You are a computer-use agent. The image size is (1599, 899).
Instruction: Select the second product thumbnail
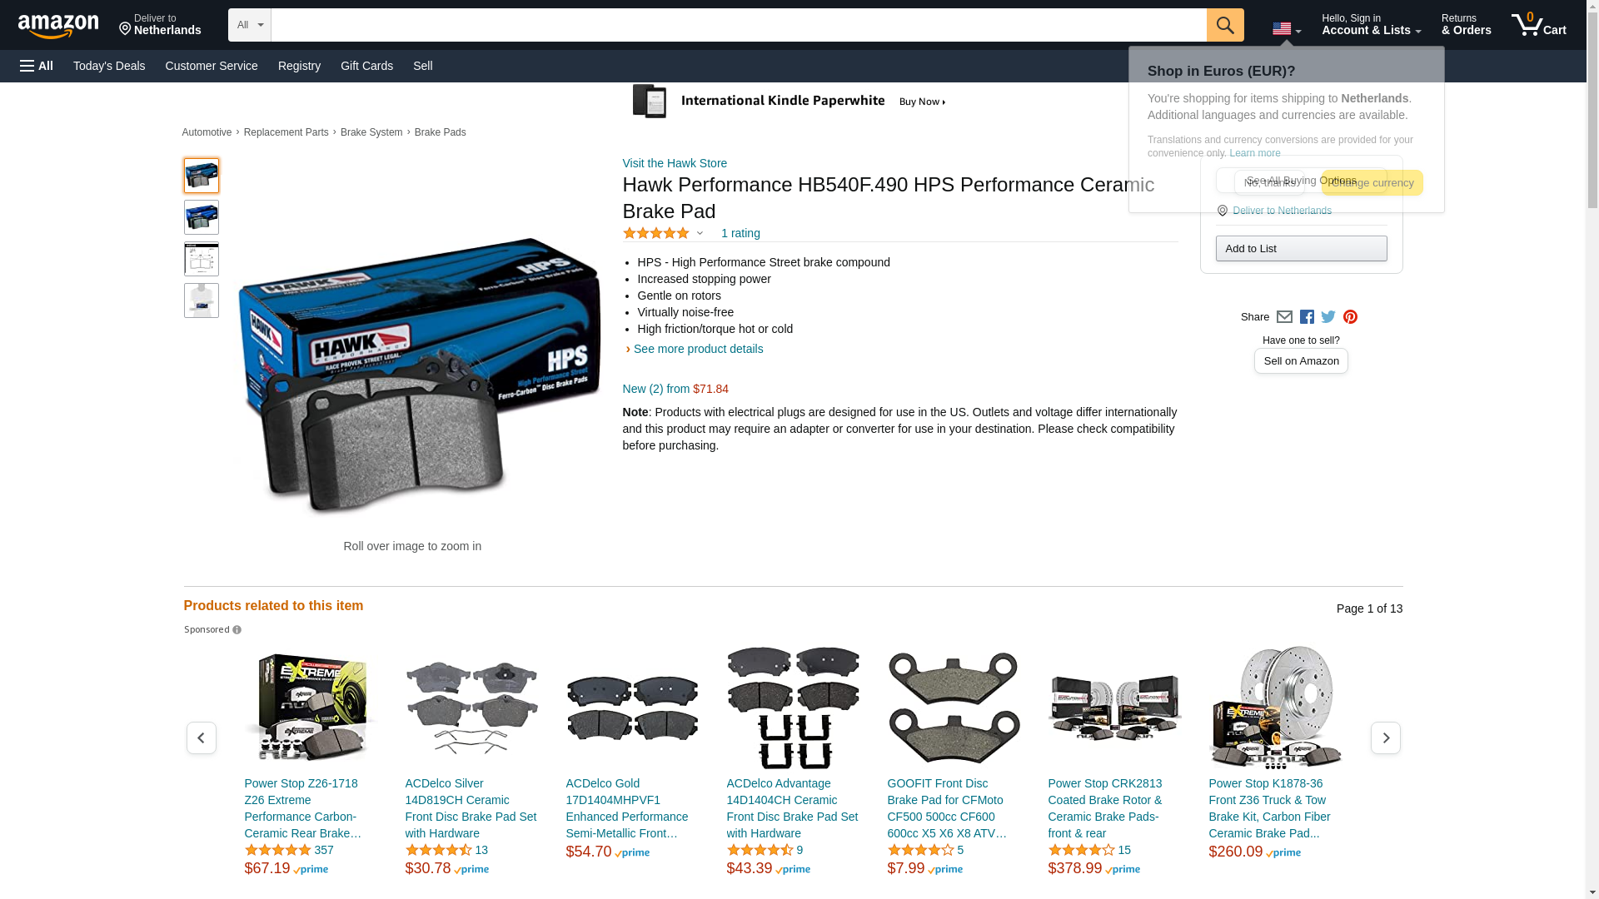click(x=202, y=217)
